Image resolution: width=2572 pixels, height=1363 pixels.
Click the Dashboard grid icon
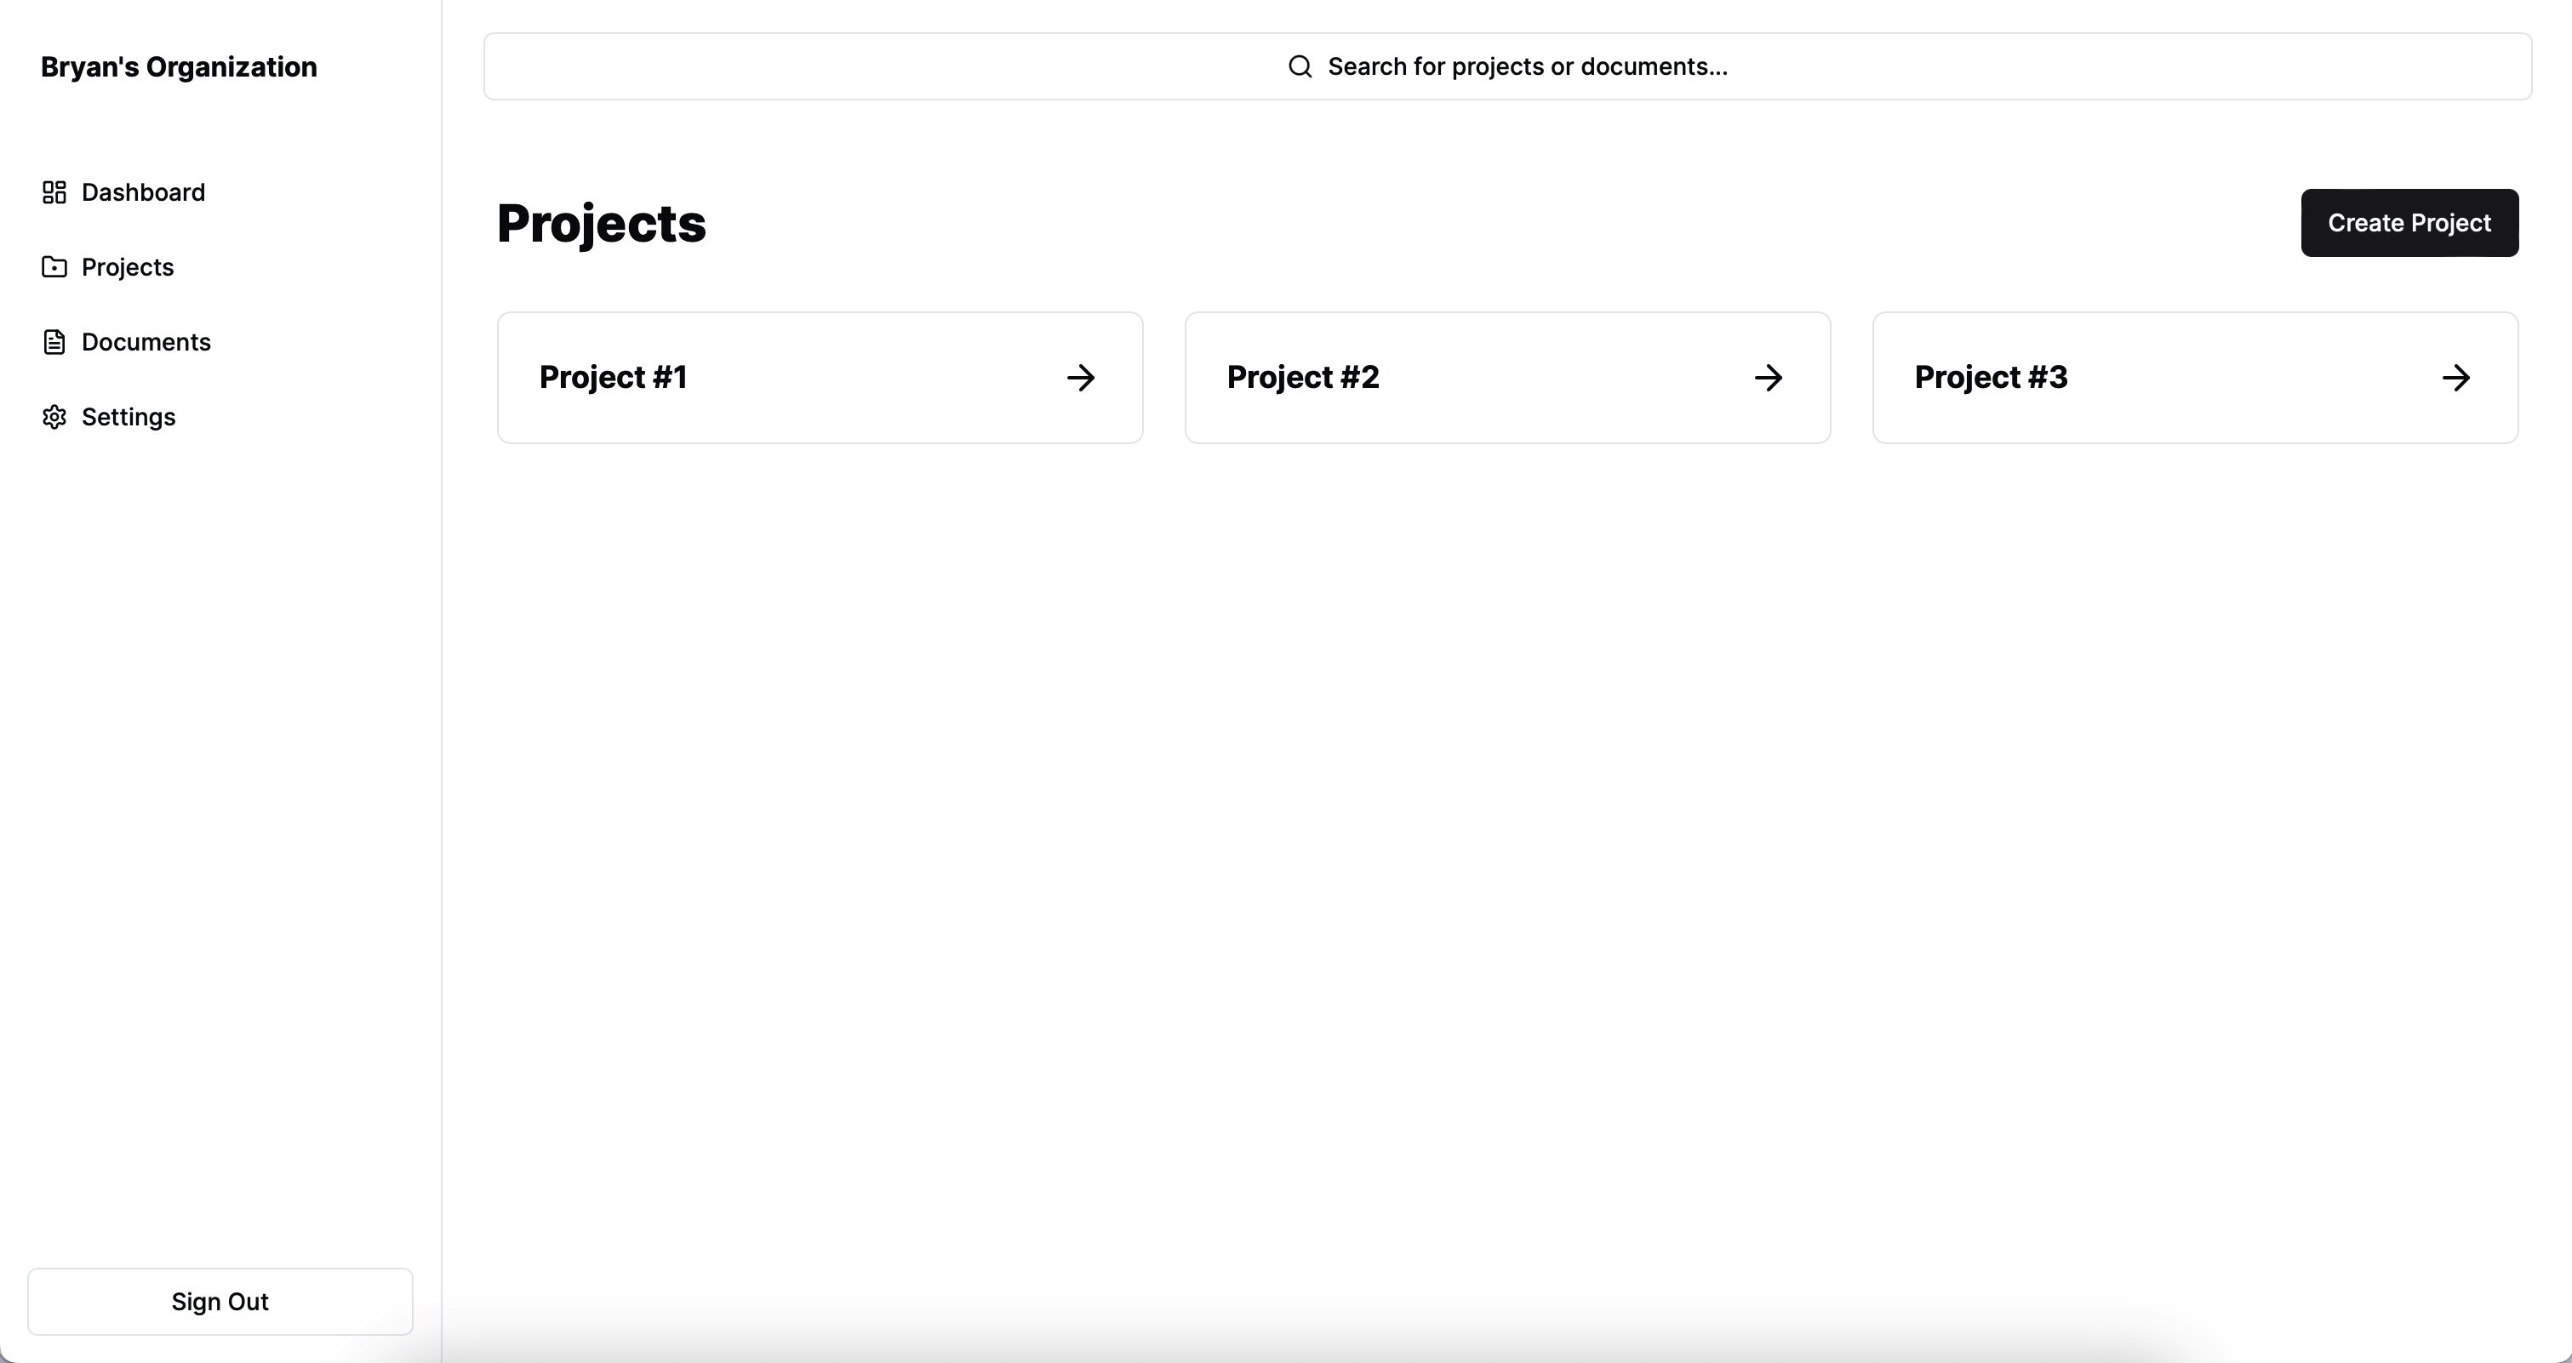[x=54, y=192]
